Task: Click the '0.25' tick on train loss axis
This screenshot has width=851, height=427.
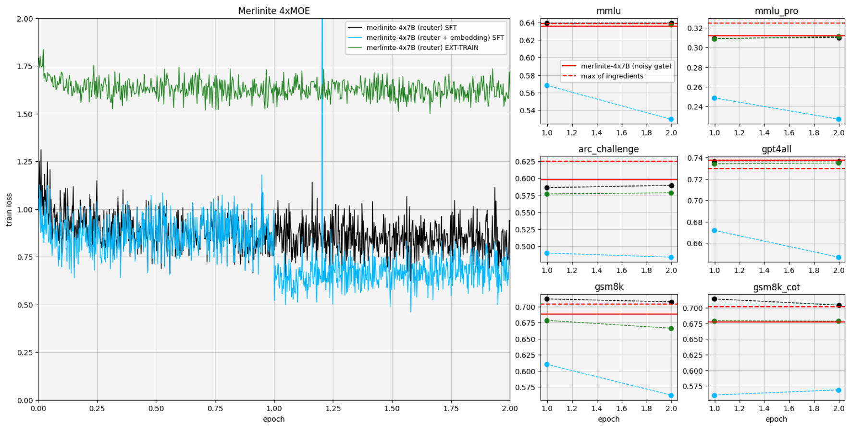Action: (x=25, y=352)
